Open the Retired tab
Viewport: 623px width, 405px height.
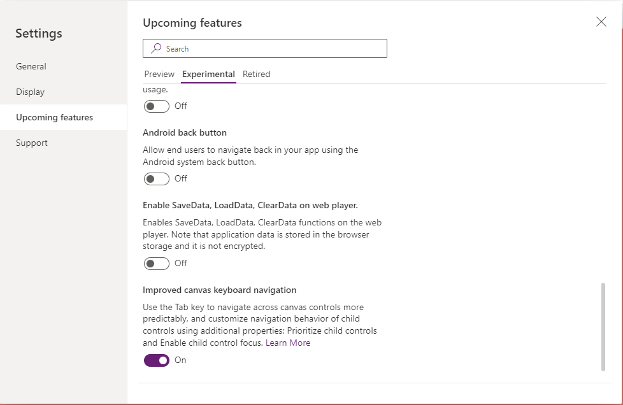click(x=256, y=75)
